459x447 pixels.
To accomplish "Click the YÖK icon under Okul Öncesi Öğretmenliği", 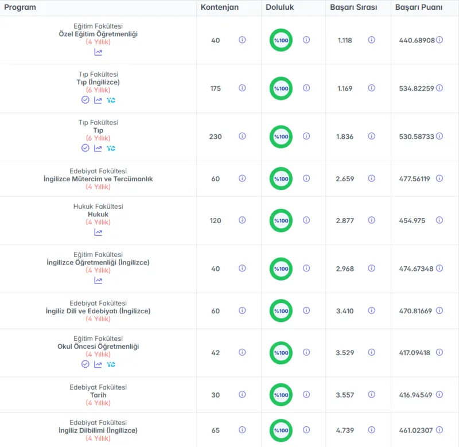I will tap(111, 364).
